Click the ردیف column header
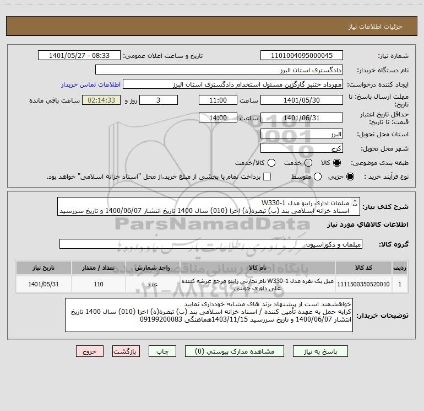The width and height of the screenshot is (424, 411). [400, 268]
